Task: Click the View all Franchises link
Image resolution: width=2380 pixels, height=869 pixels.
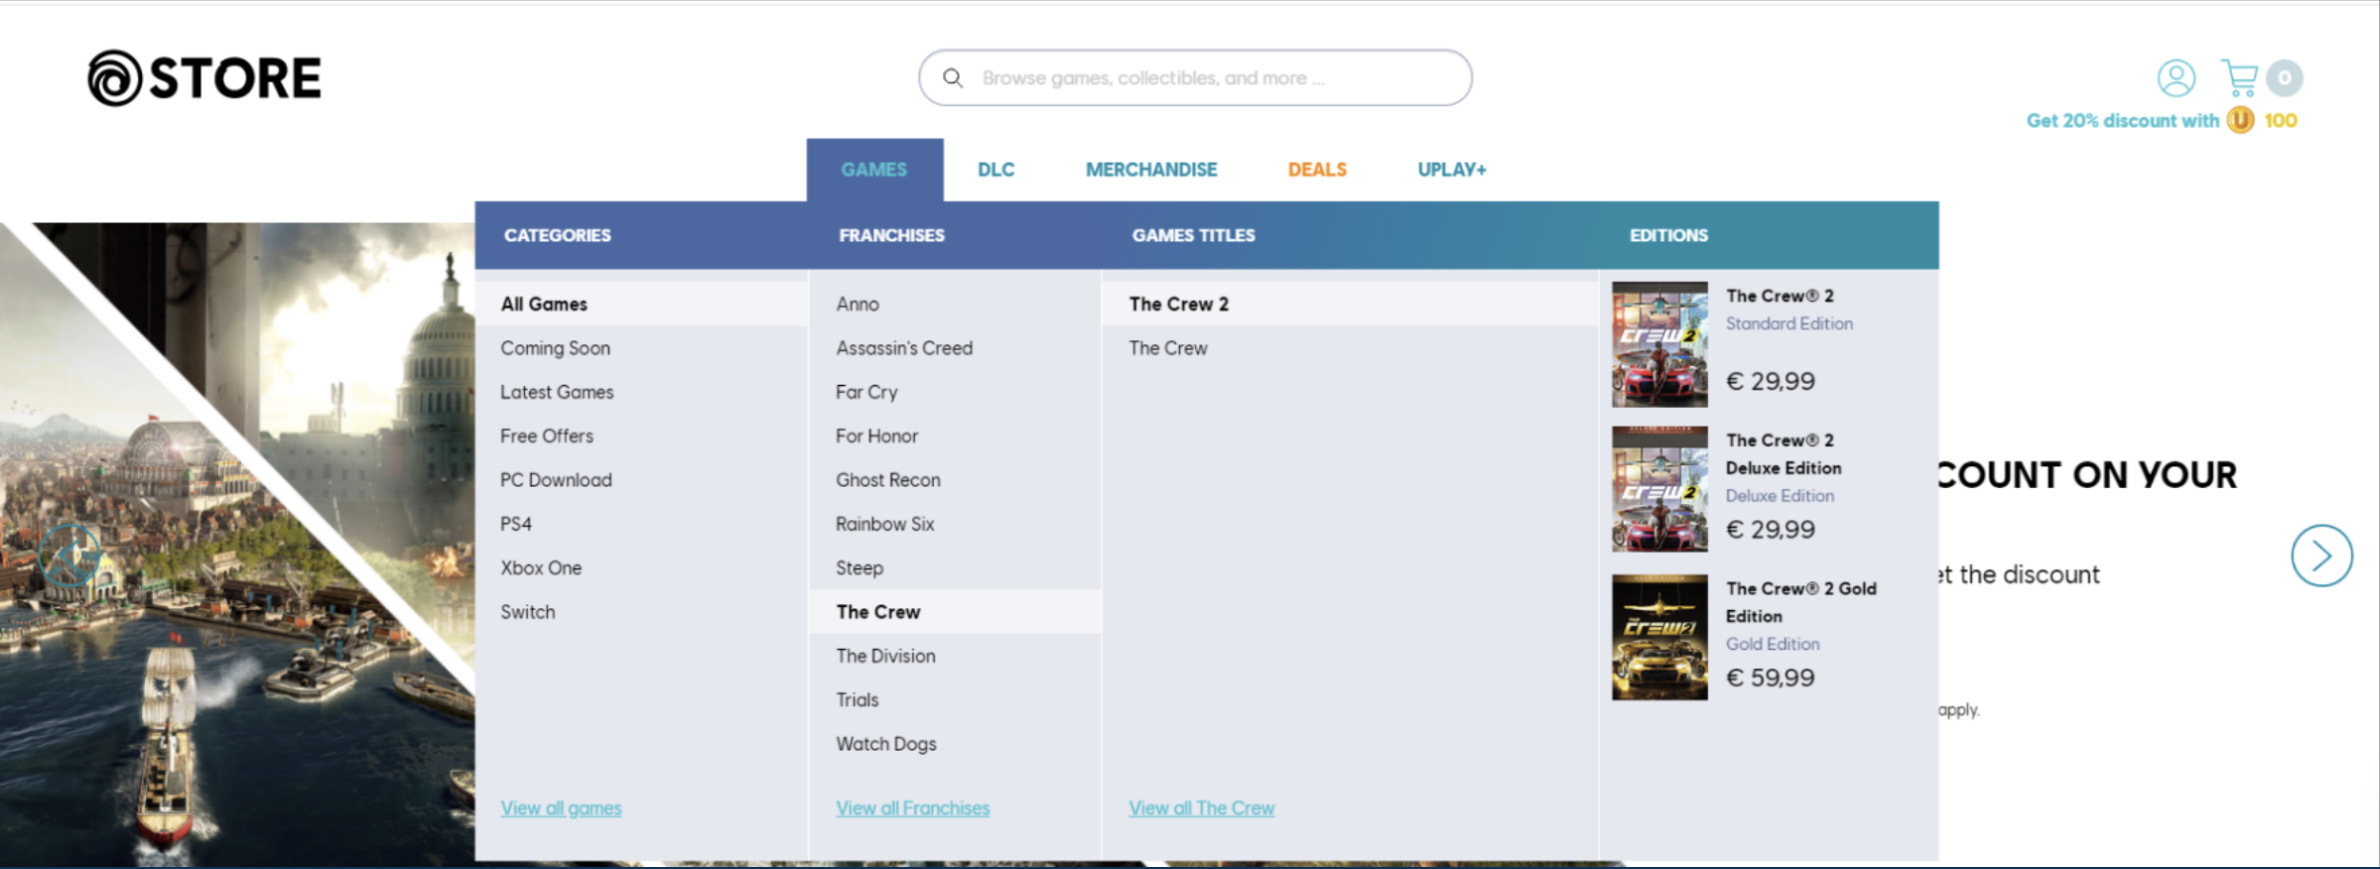Action: click(912, 808)
